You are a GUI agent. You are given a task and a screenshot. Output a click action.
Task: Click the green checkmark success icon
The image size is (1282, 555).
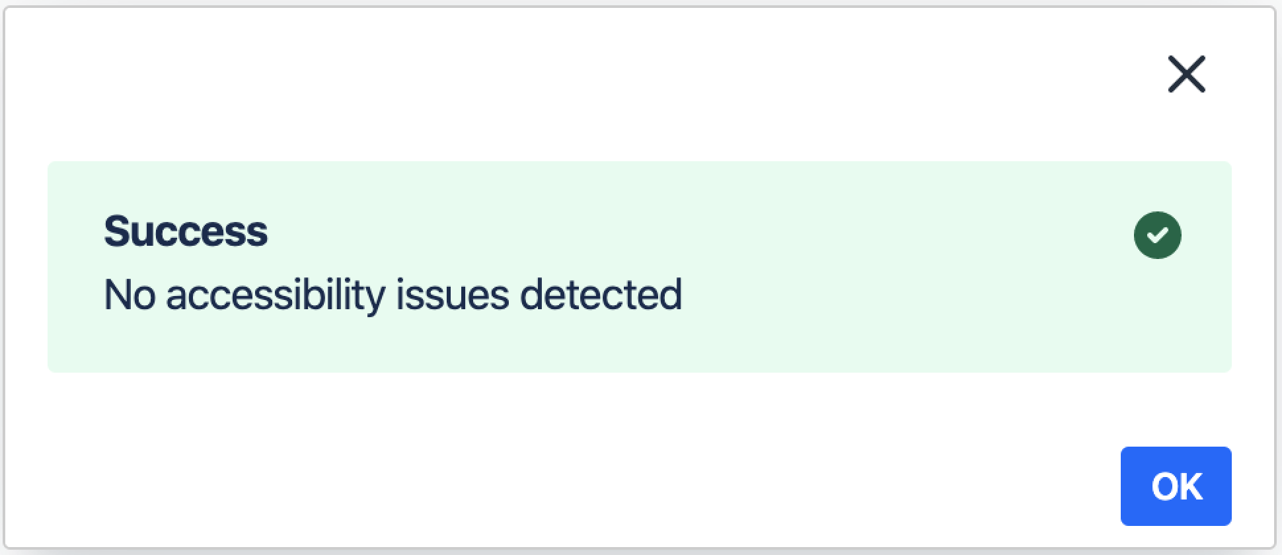tap(1157, 235)
